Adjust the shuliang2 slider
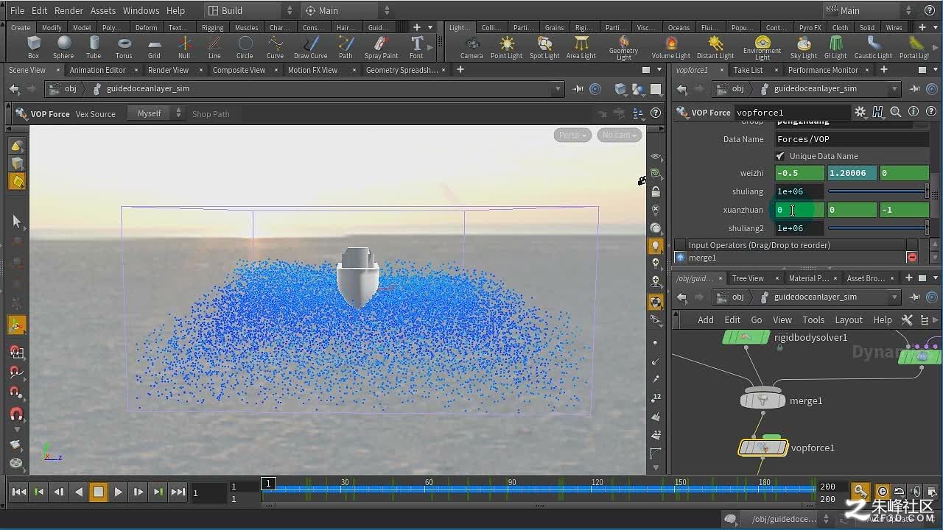The image size is (943, 530). (878, 228)
